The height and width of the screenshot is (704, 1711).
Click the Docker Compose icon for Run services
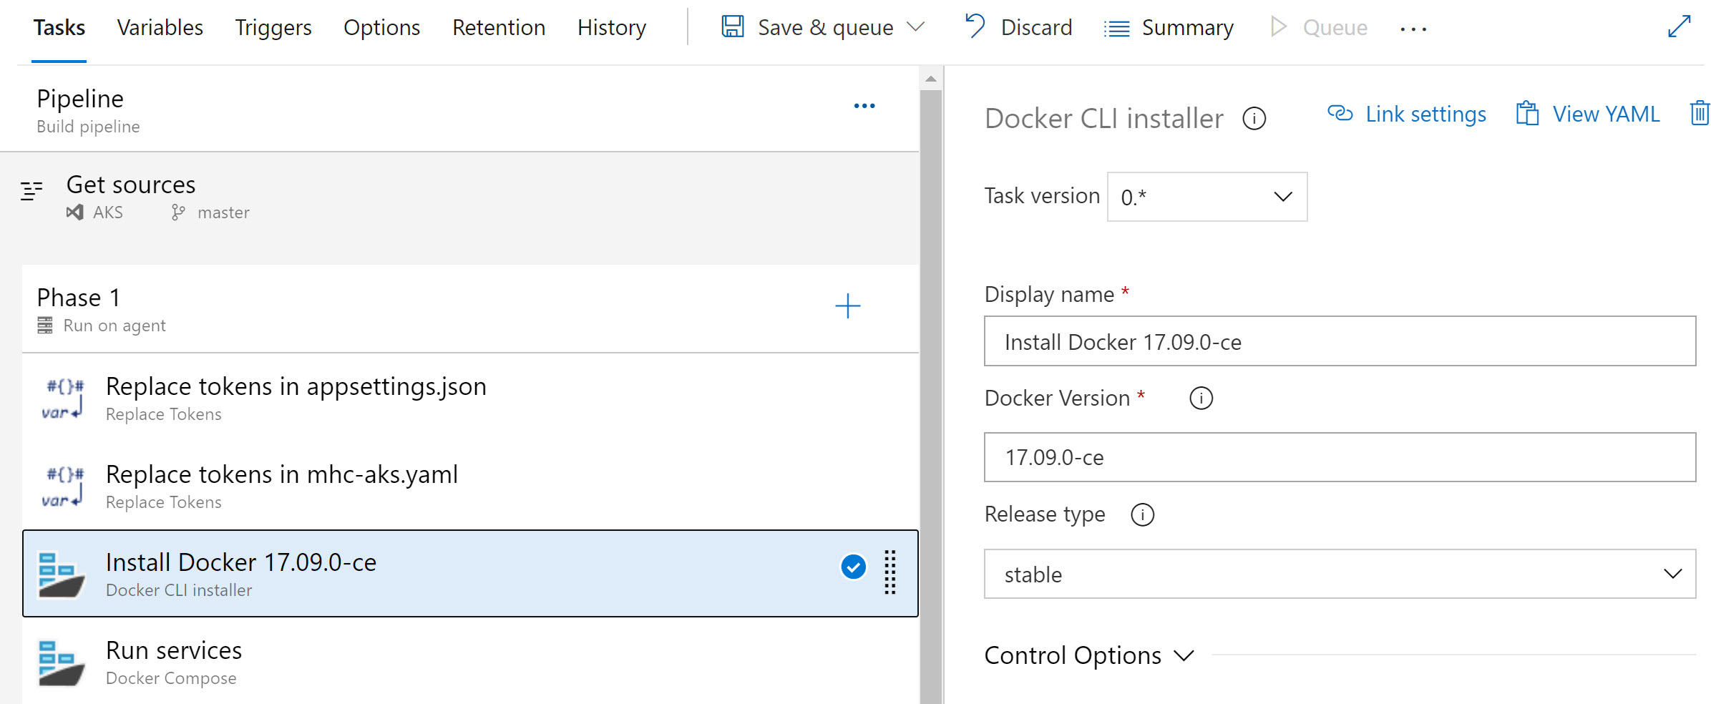[62, 662]
